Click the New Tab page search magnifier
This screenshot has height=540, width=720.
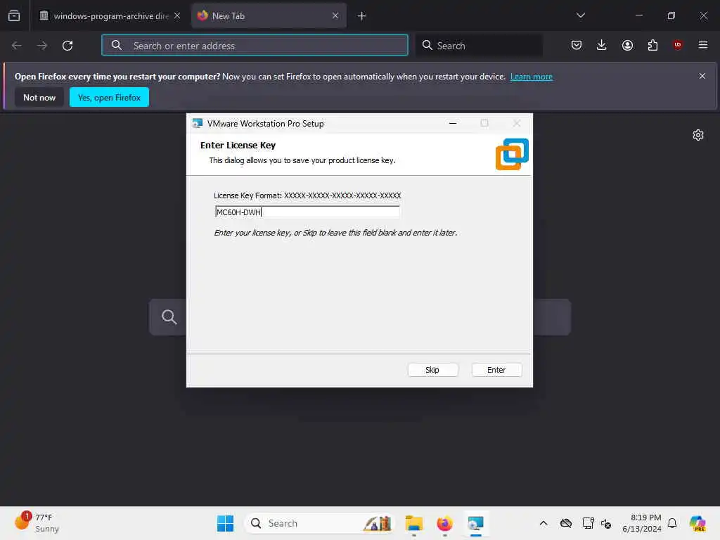(169, 317)
